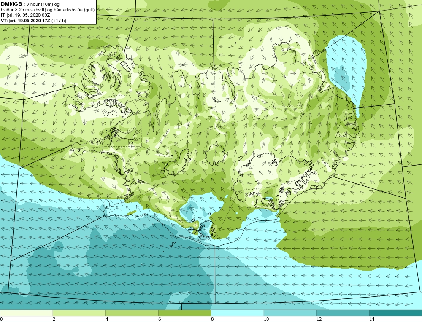Click the dark teal above-14 m/s legend swatch
This screenshot has height=322, width=422.
coord(396,313)
